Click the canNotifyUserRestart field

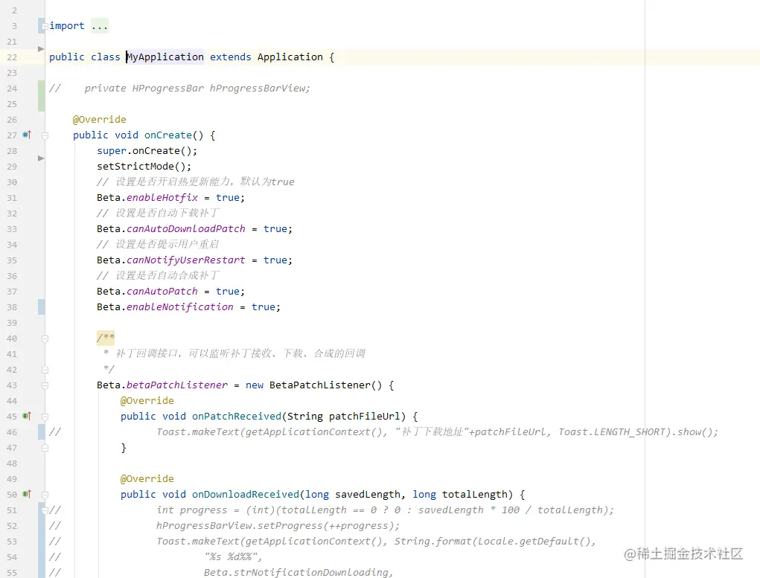coord(186,260)
